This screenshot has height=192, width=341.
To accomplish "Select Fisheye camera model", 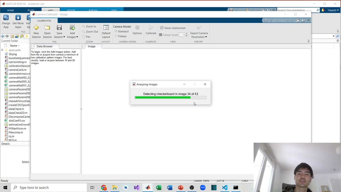I will coord(120,36).
